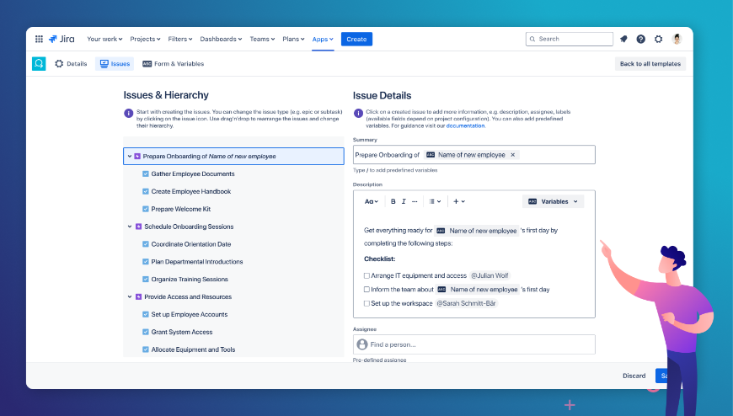Viewport: 733px width, 416px height.
Task: Collapse the Prepare Onboarding epic
Action: click(x=130, y=156)
